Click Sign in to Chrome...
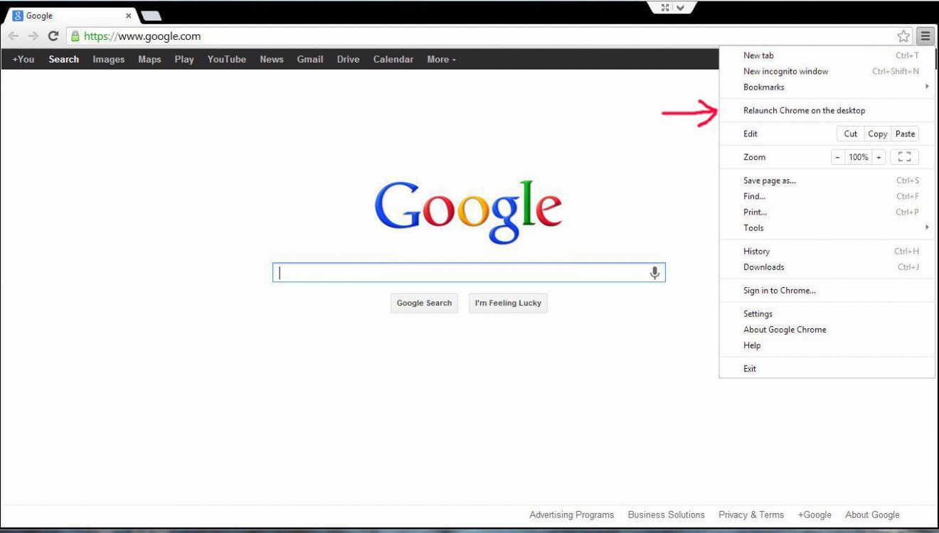Viewport: 939px width, 533px height. point(827,291)
